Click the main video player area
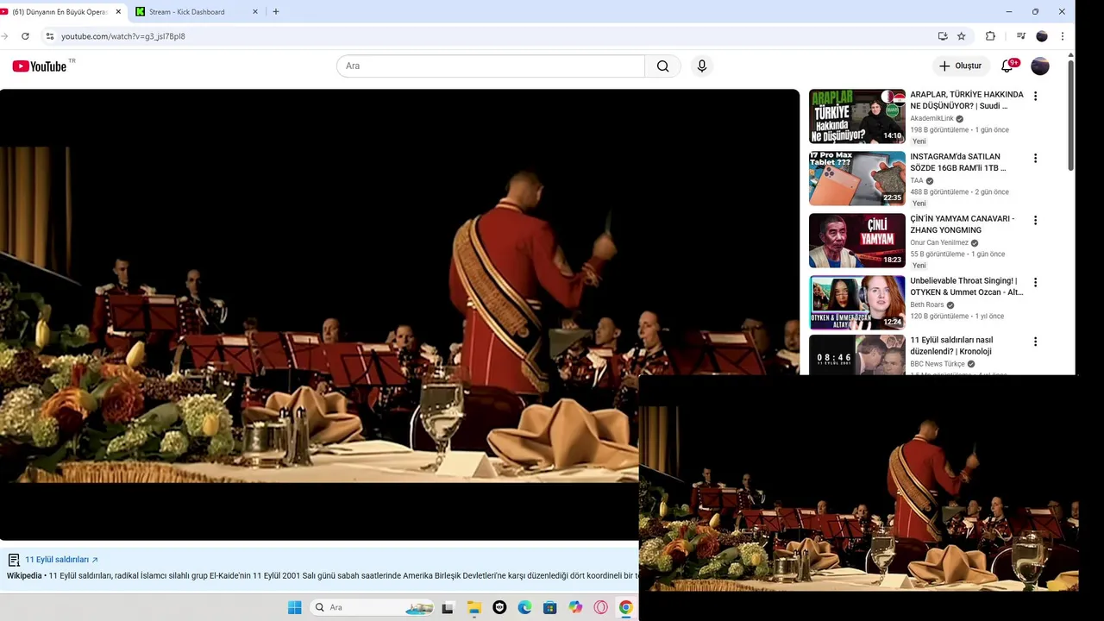Viewport: 1104px width, 621px height. [399, 315]
